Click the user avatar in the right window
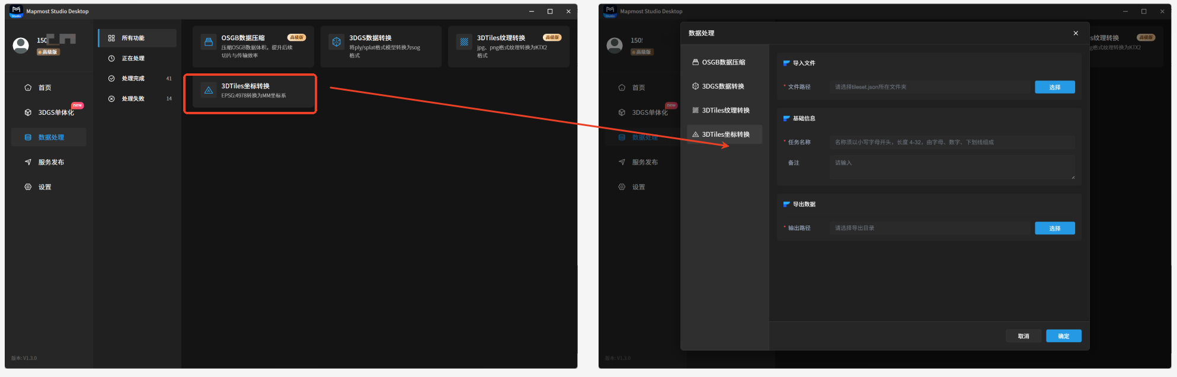This screenshot has height=377, width=1177. coord(615,45)
